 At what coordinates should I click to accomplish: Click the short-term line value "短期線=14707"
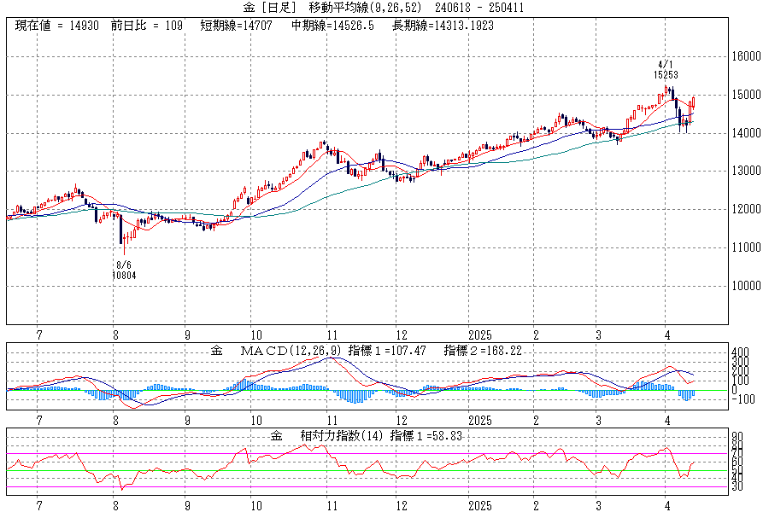[x=236, y=26]
